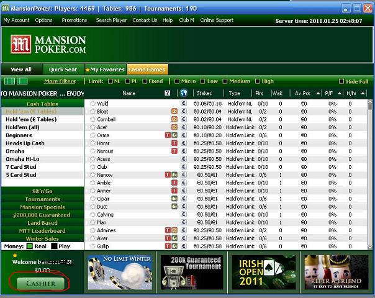
Task: Click the orange 2 badge on Acef row
Action: 174,127
